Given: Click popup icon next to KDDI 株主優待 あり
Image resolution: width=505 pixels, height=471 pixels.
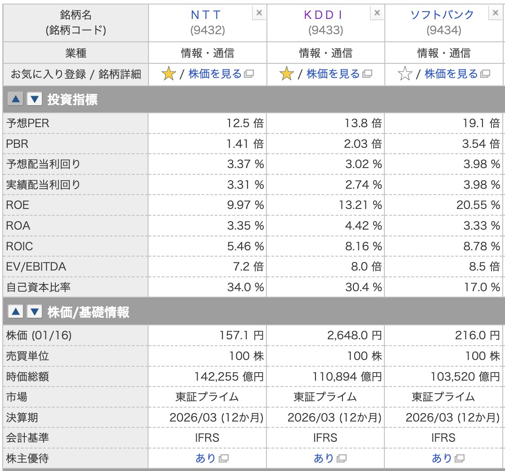Looking at the screenshot, I should click(341, 458).
